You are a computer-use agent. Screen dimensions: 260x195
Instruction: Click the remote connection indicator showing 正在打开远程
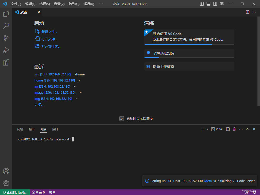coord(15,192)
